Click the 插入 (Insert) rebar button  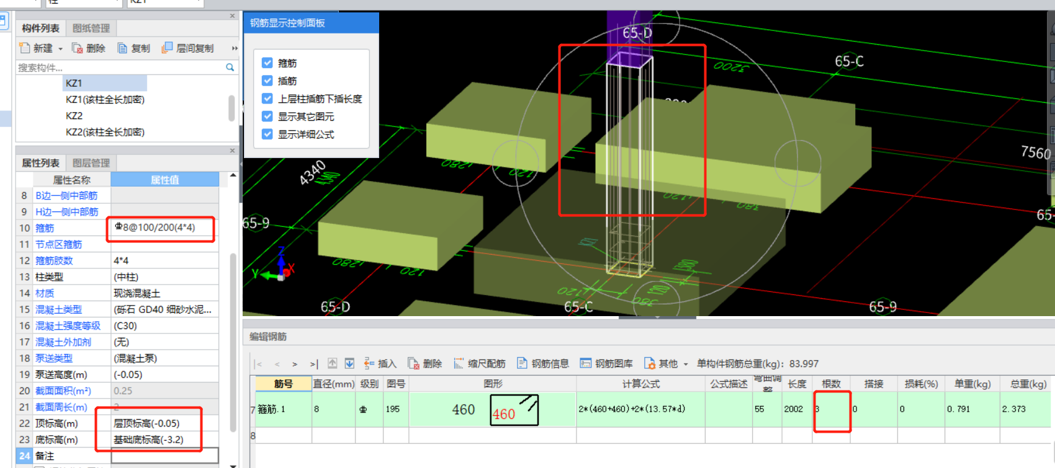pos(380,363)
